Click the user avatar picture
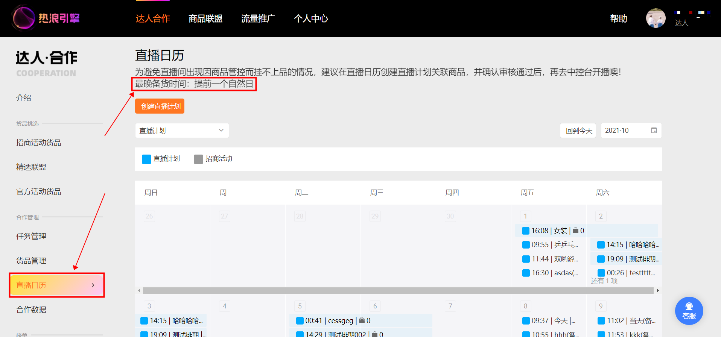The height and width of the screenshot is (337, 721). 656,18
